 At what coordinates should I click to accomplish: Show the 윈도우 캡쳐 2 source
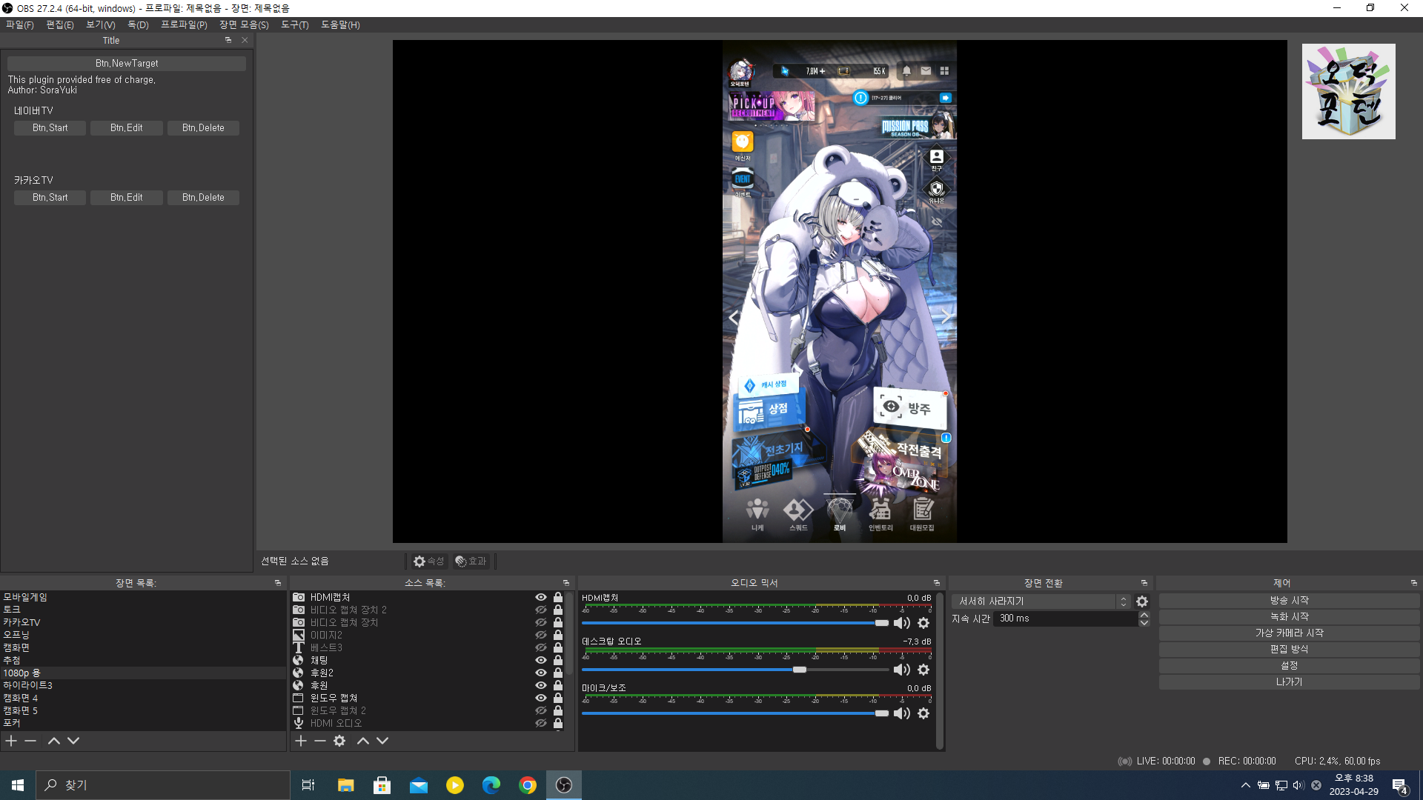[541, 710]
